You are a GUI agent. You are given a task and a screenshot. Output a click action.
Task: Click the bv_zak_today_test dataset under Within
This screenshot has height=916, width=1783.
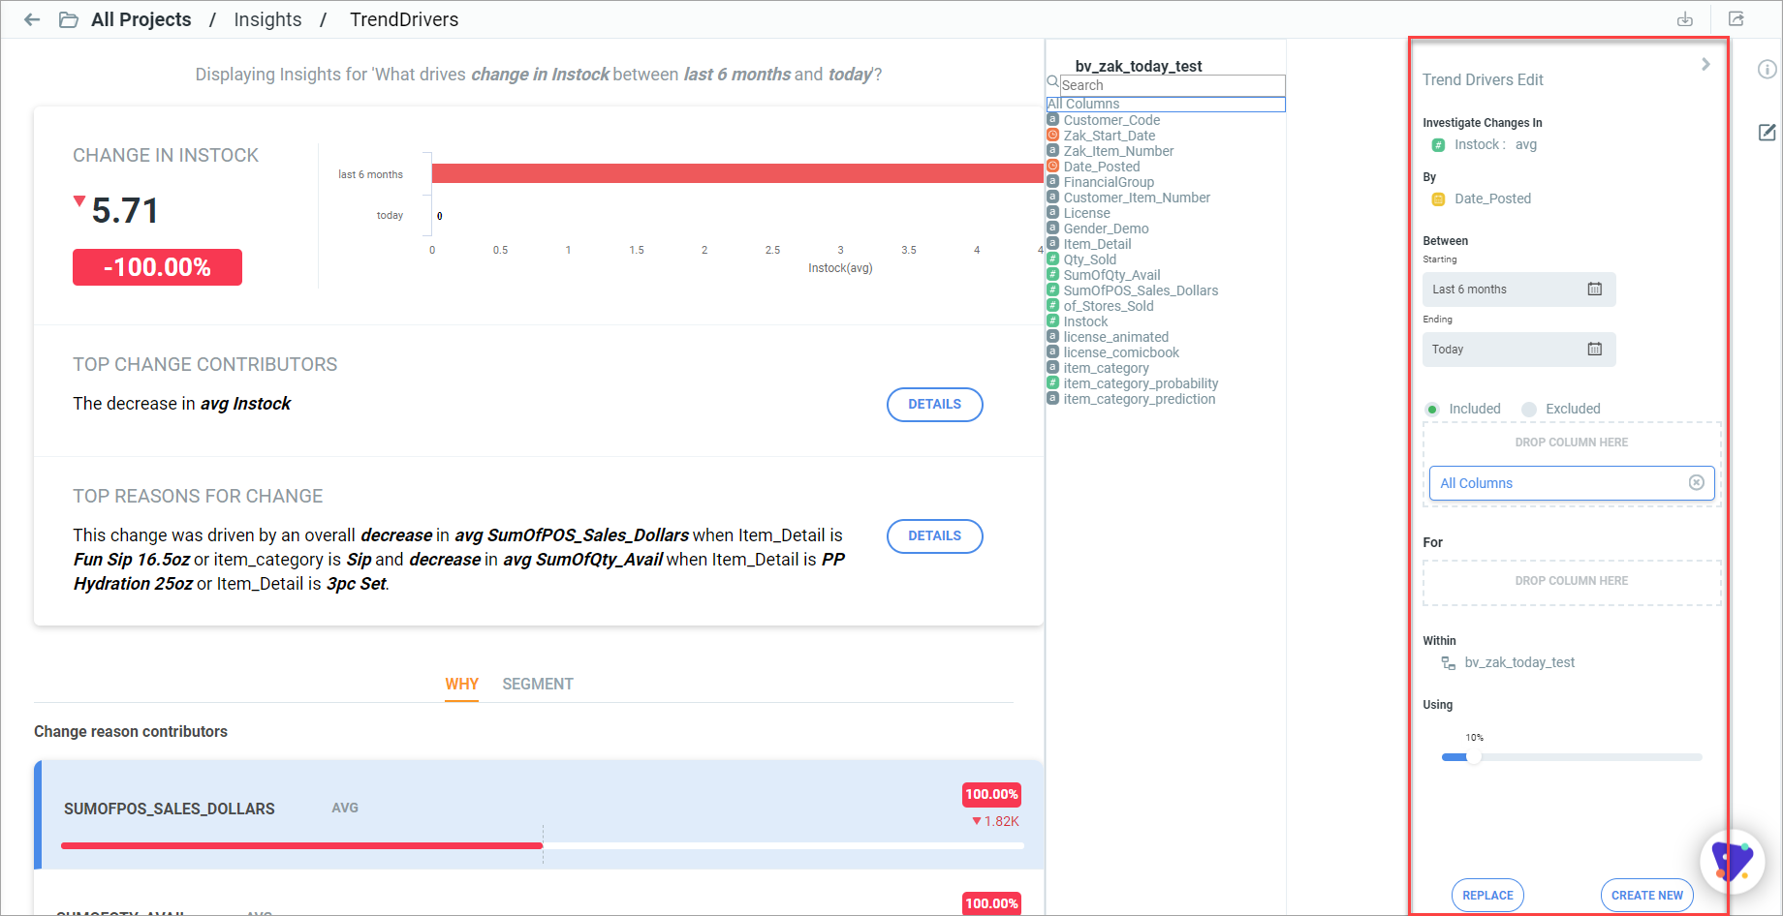(x=1519, y=663)
